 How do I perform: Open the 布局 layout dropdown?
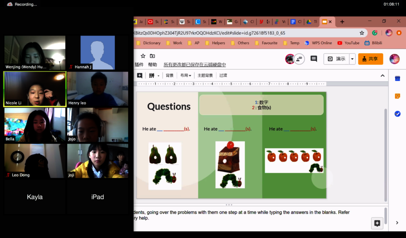pos(186,76)
